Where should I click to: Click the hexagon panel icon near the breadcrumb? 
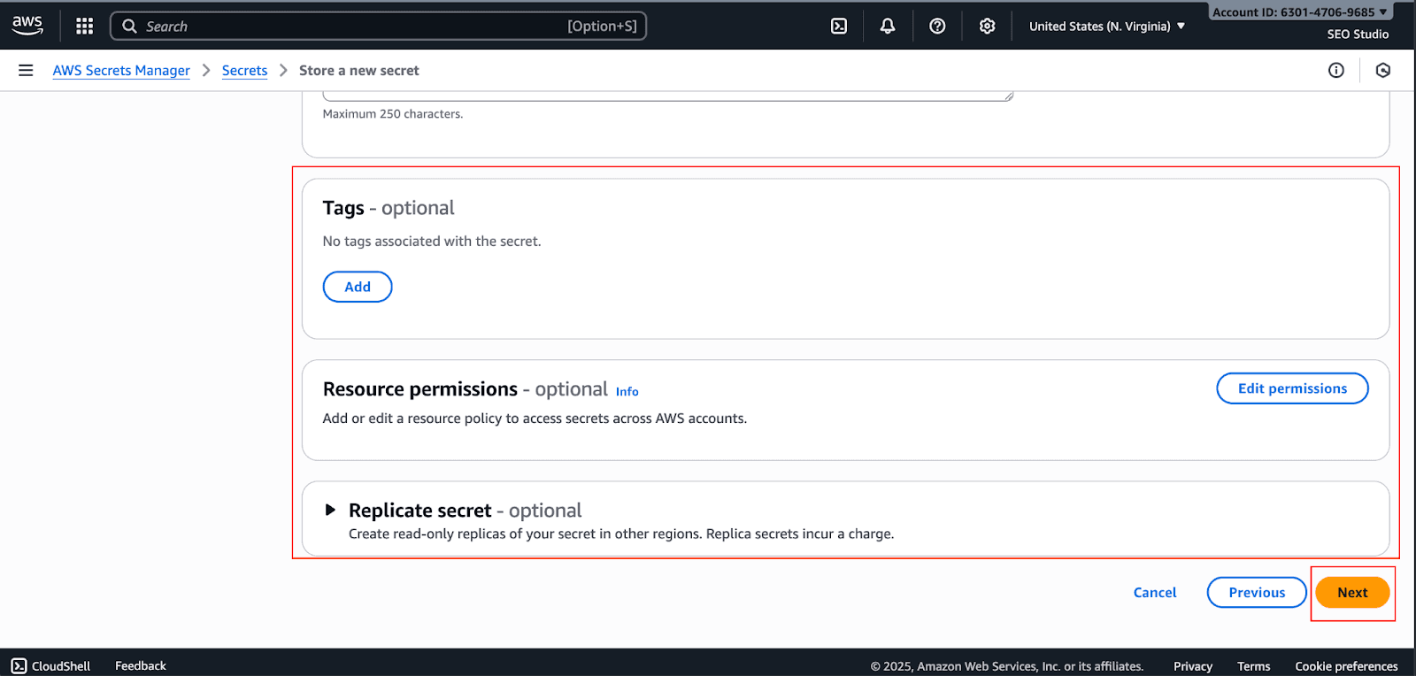[1383, 70]
